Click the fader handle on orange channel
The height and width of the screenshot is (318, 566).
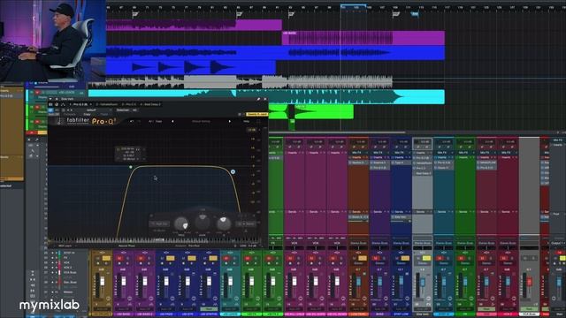pyautogui.click(x=358, y=282)
